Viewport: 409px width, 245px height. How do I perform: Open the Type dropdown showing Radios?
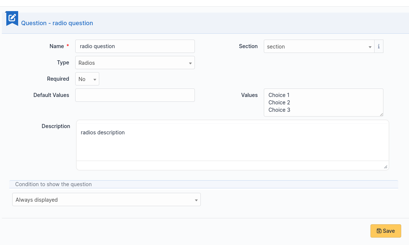[135, 63]
